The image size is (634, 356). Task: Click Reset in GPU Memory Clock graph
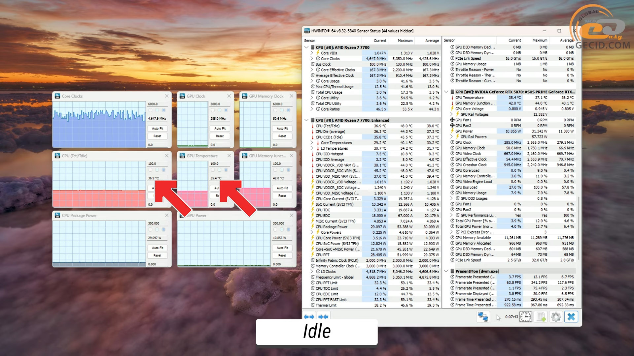tap(282, 136)
